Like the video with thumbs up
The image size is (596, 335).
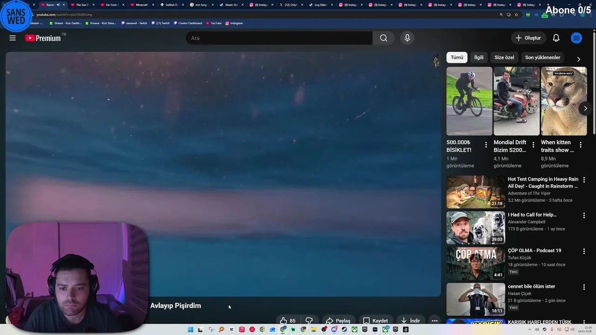pos(288,321)
